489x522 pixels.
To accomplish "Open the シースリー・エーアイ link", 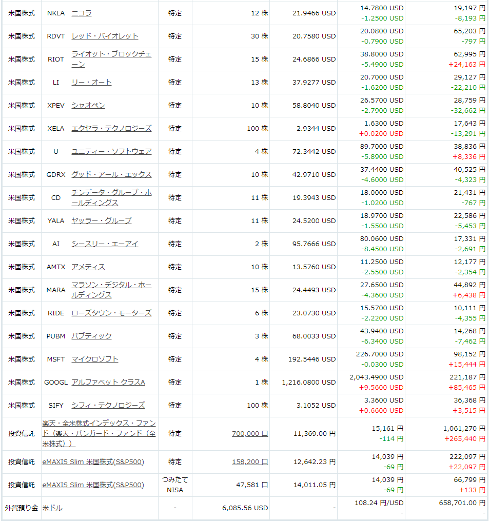I will 105,244.
